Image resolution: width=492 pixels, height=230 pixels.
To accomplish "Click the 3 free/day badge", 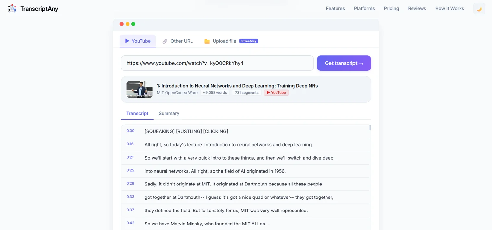I will (x=249, y=41).
